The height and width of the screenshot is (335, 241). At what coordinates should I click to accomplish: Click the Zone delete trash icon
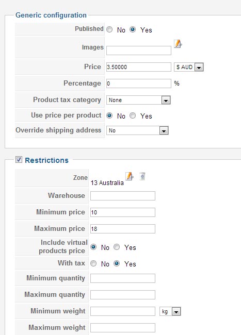pos(142,176)
